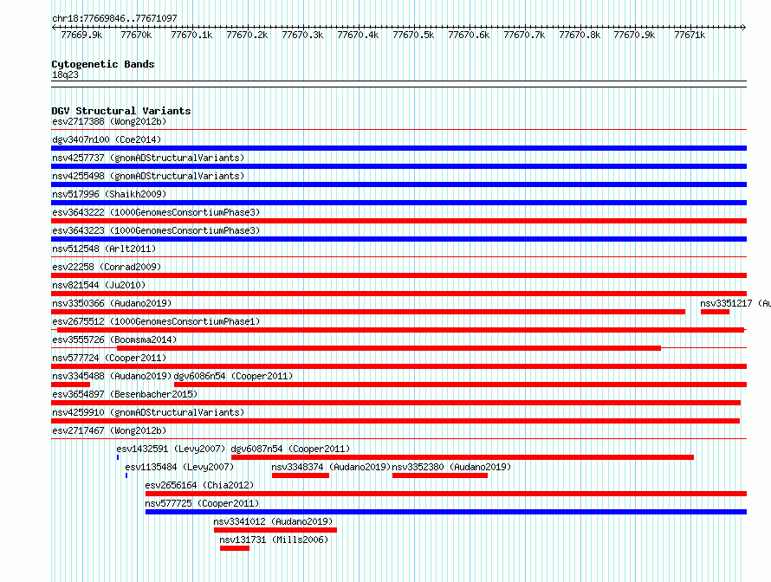Image resolution: width=771 pixels, height=582 pixels.
Task: Open esv3643222 (1000GenomesConsortiumPhase3) label
Action: 156,212
